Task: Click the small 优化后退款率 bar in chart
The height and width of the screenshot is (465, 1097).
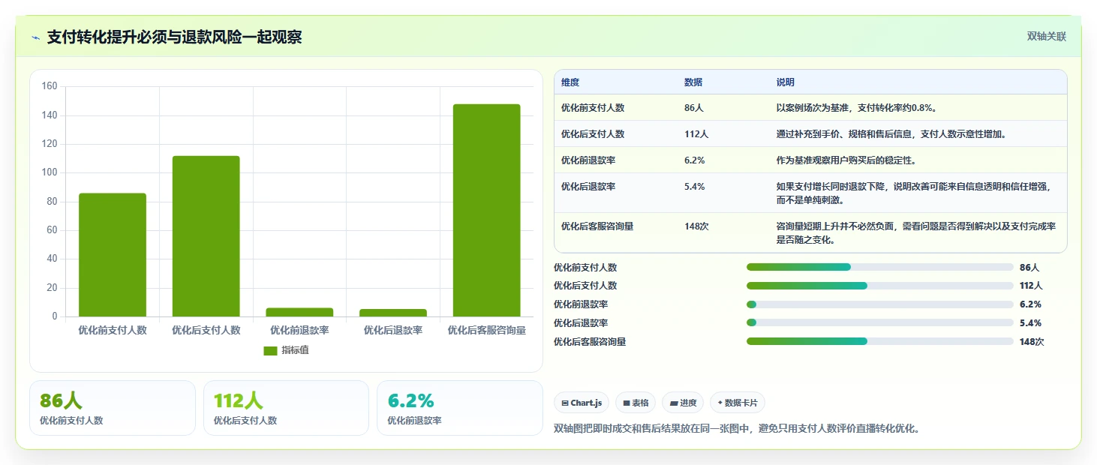Action: coord(393,313)
